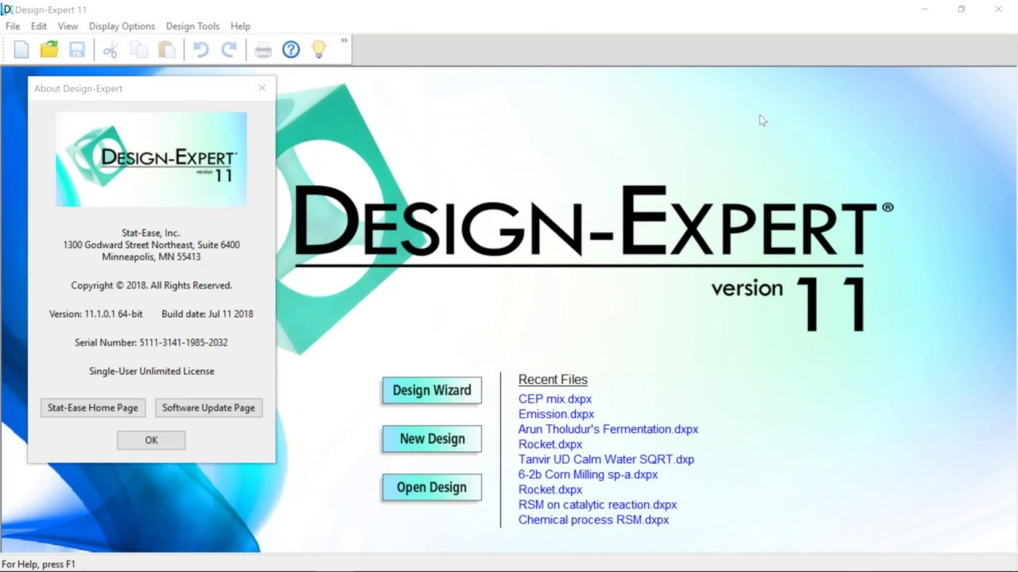Open Chemical process RSM.dxpx
1018x572 pixels.
(x=593, y=520)
